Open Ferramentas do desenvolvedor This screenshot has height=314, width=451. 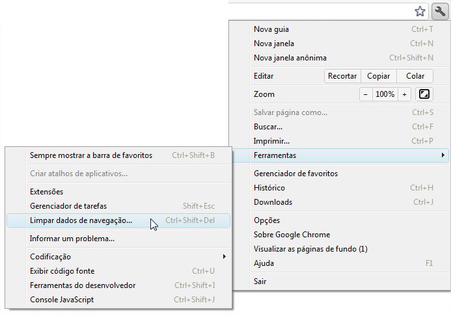tap(83, 285)
